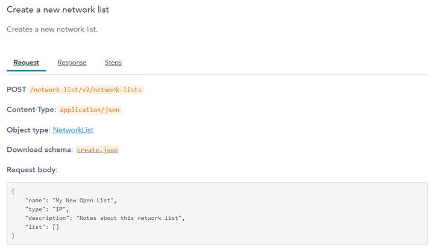Click the "type": "IP" line in the code

point(47,209)
